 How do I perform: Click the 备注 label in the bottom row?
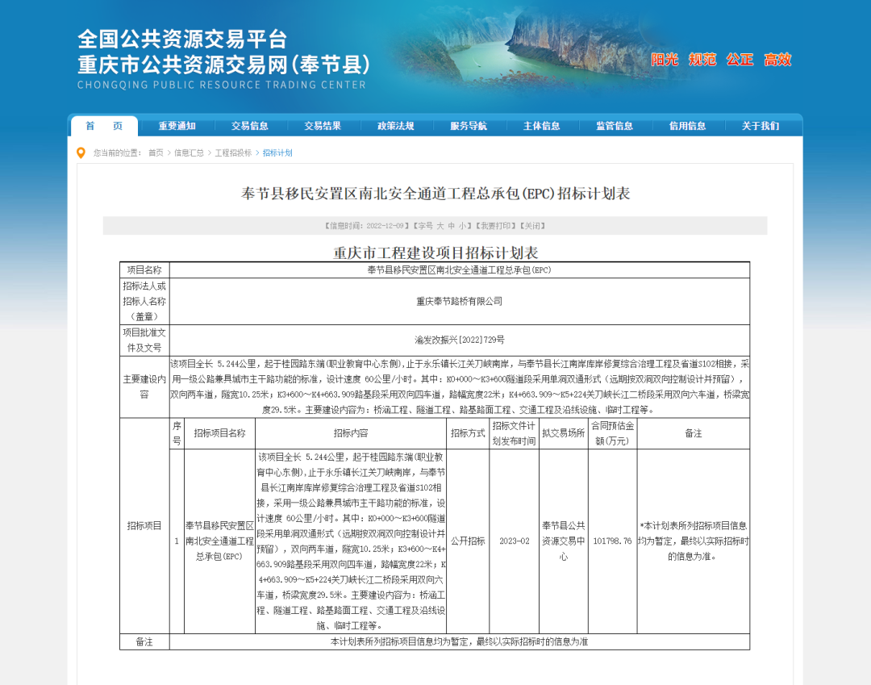(144, 641)
